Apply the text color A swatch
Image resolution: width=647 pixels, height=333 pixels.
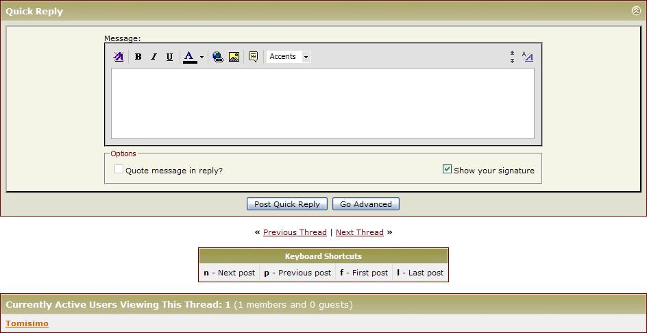189,57
